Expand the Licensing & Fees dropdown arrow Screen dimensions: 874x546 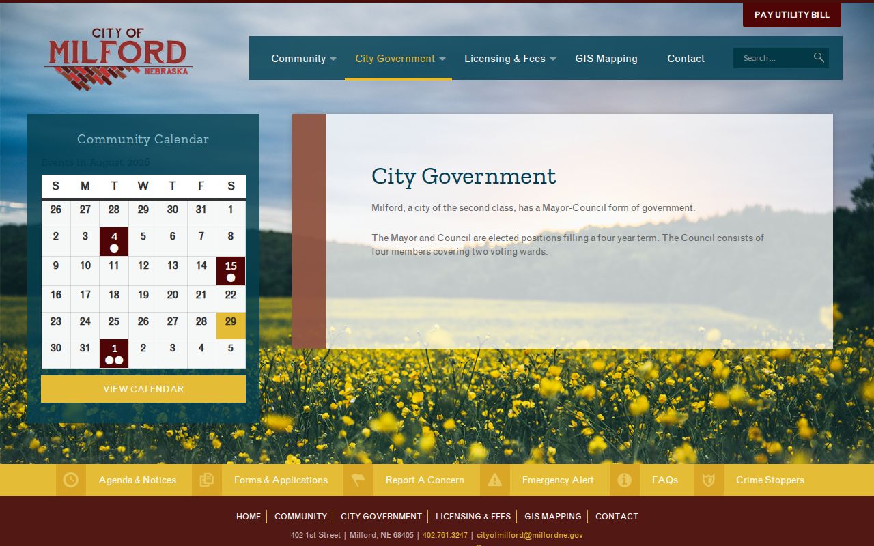point(553,59)
